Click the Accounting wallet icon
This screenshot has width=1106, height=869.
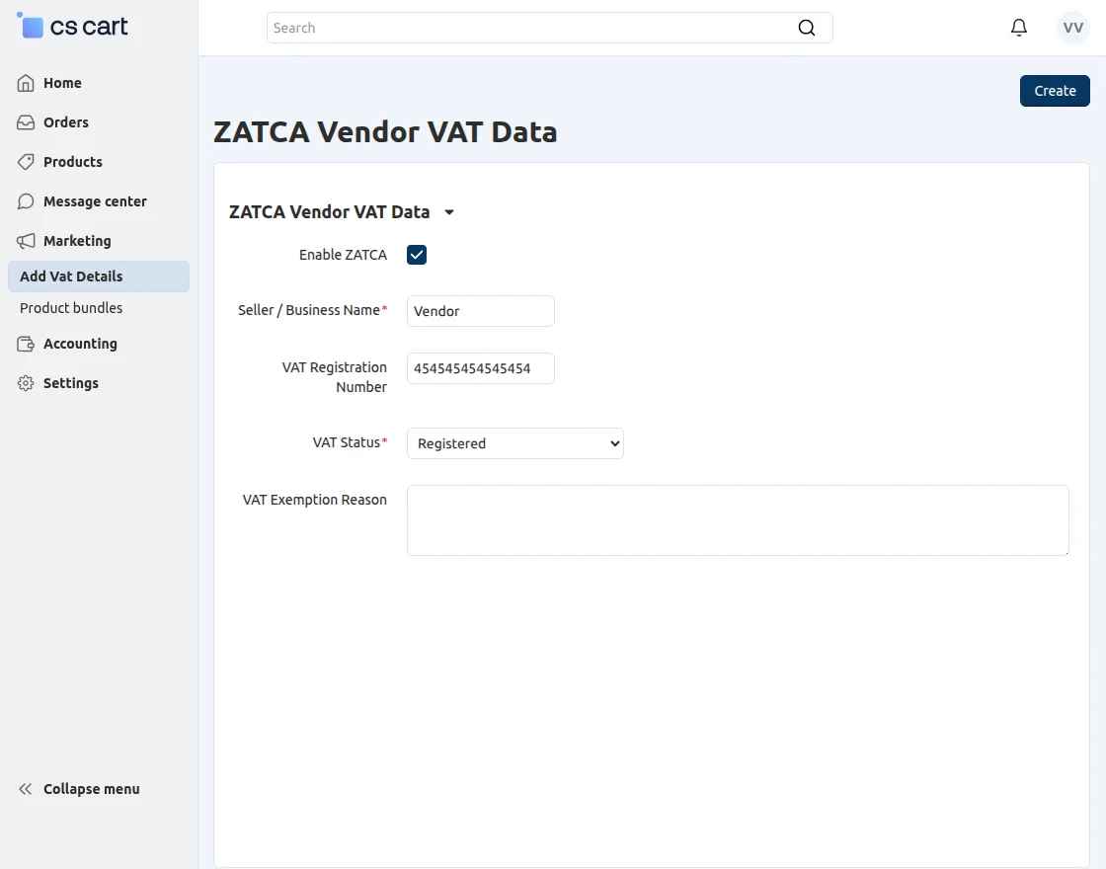pyautogui.click(x=26, y=345)
